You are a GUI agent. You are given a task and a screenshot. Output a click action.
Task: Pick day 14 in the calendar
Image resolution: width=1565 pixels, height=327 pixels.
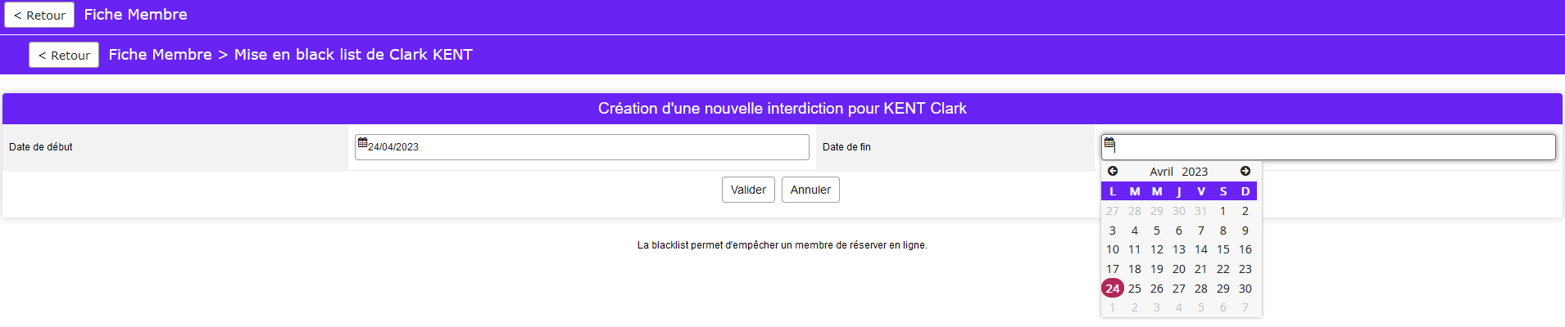1201,249
